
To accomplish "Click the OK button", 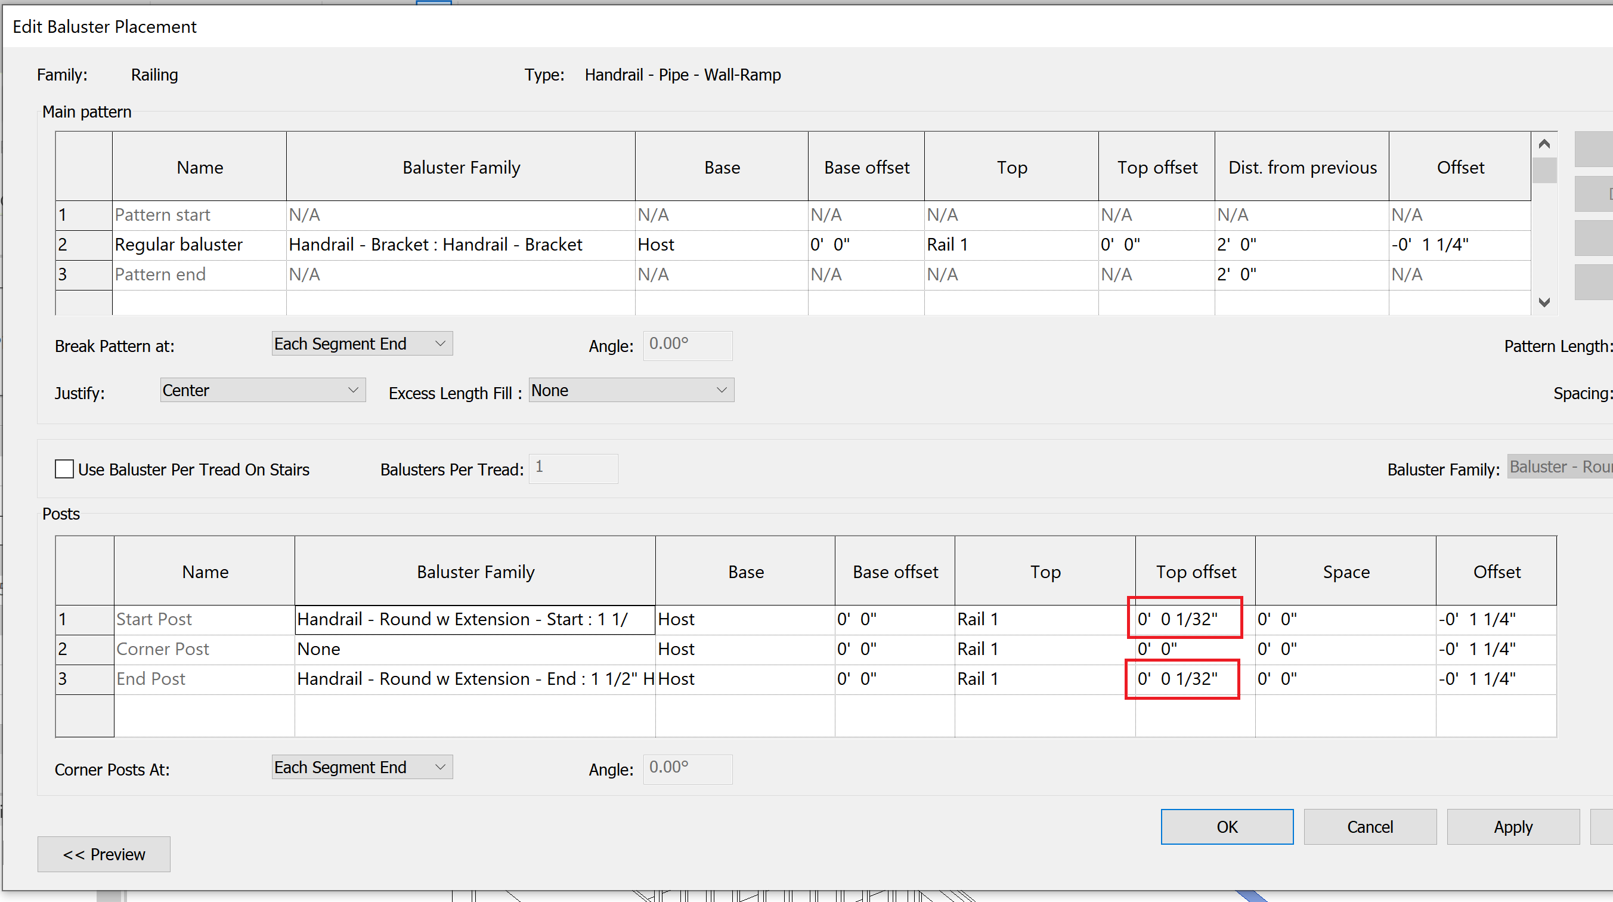I will [x=1226, y=827].
